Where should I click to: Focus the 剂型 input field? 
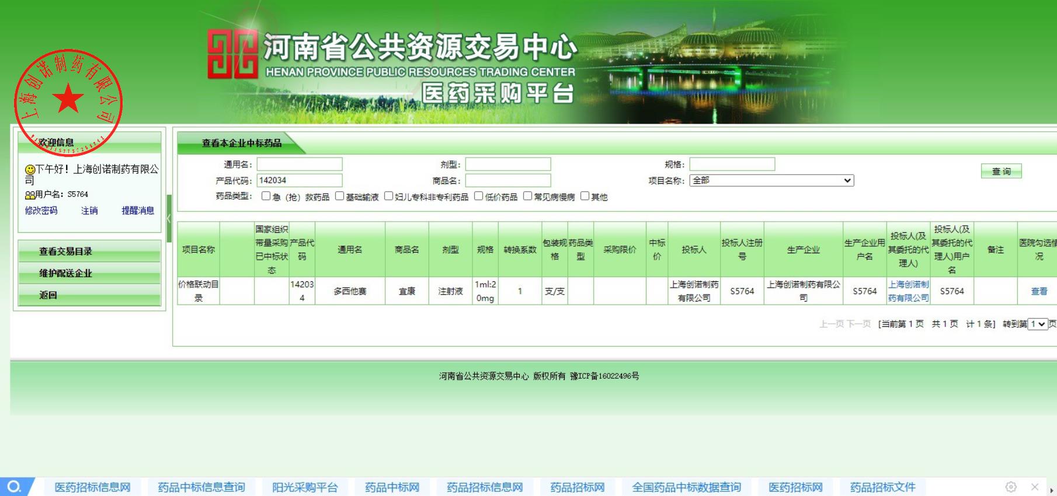pyautogui.click(x=508, y=164)
